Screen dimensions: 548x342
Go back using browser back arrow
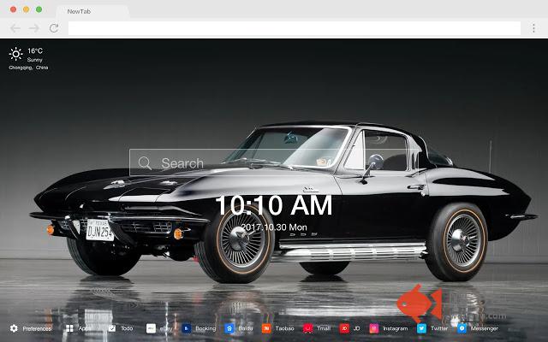[x=15, y=28]
